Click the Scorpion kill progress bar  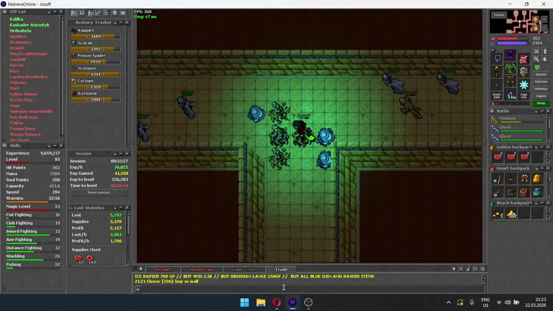click(95, 74)
